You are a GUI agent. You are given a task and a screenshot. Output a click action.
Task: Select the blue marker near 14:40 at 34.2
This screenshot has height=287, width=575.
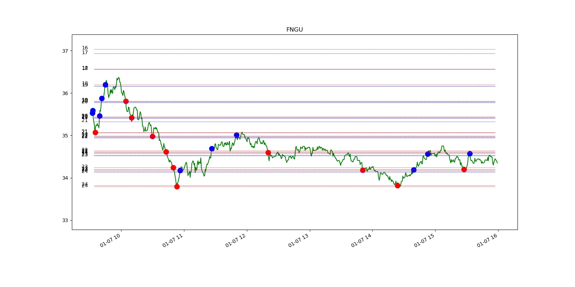[414, 170]
